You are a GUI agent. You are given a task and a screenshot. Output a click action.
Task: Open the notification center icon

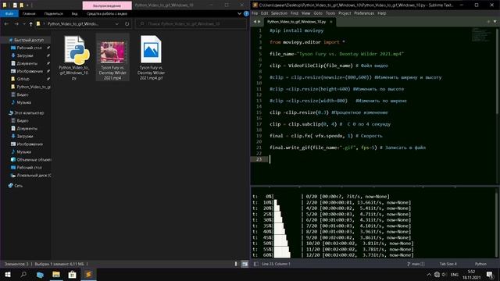pos(490,275)
